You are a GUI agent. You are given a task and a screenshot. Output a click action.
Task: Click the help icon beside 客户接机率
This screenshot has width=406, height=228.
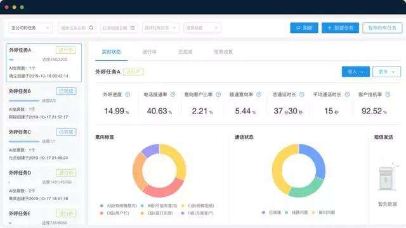388,94
